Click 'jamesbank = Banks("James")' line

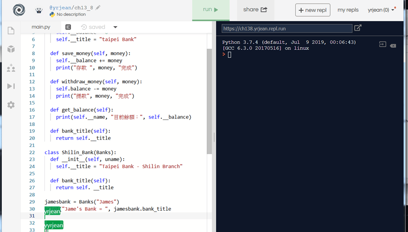(x=82, y=201)
